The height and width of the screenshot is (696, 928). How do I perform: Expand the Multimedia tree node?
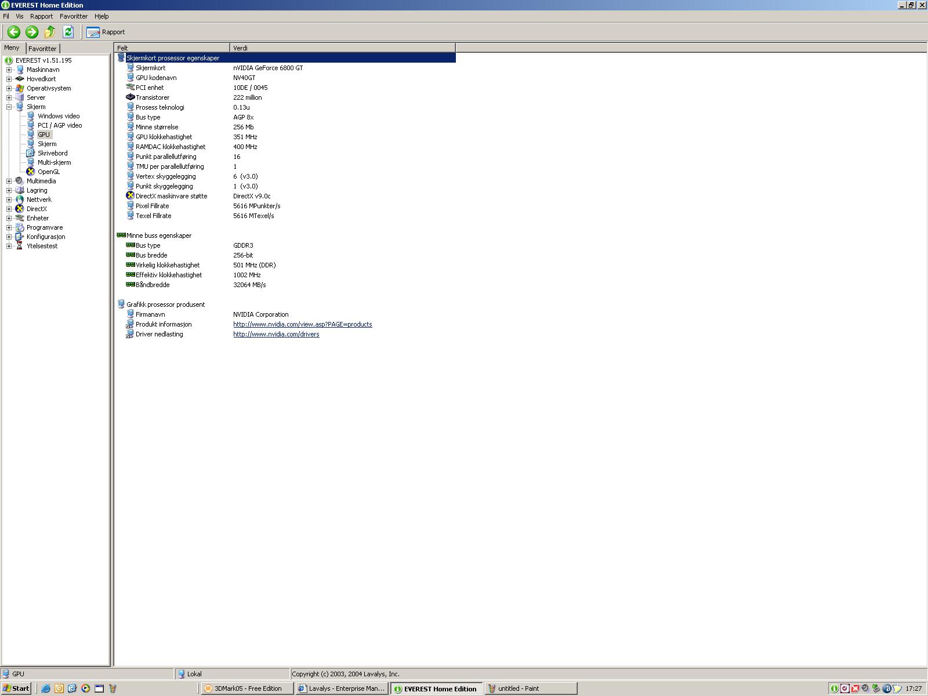point(9,181)
